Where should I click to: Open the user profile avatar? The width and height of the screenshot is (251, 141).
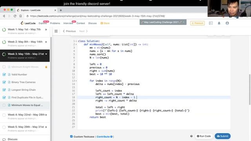[x=227, y=23]
